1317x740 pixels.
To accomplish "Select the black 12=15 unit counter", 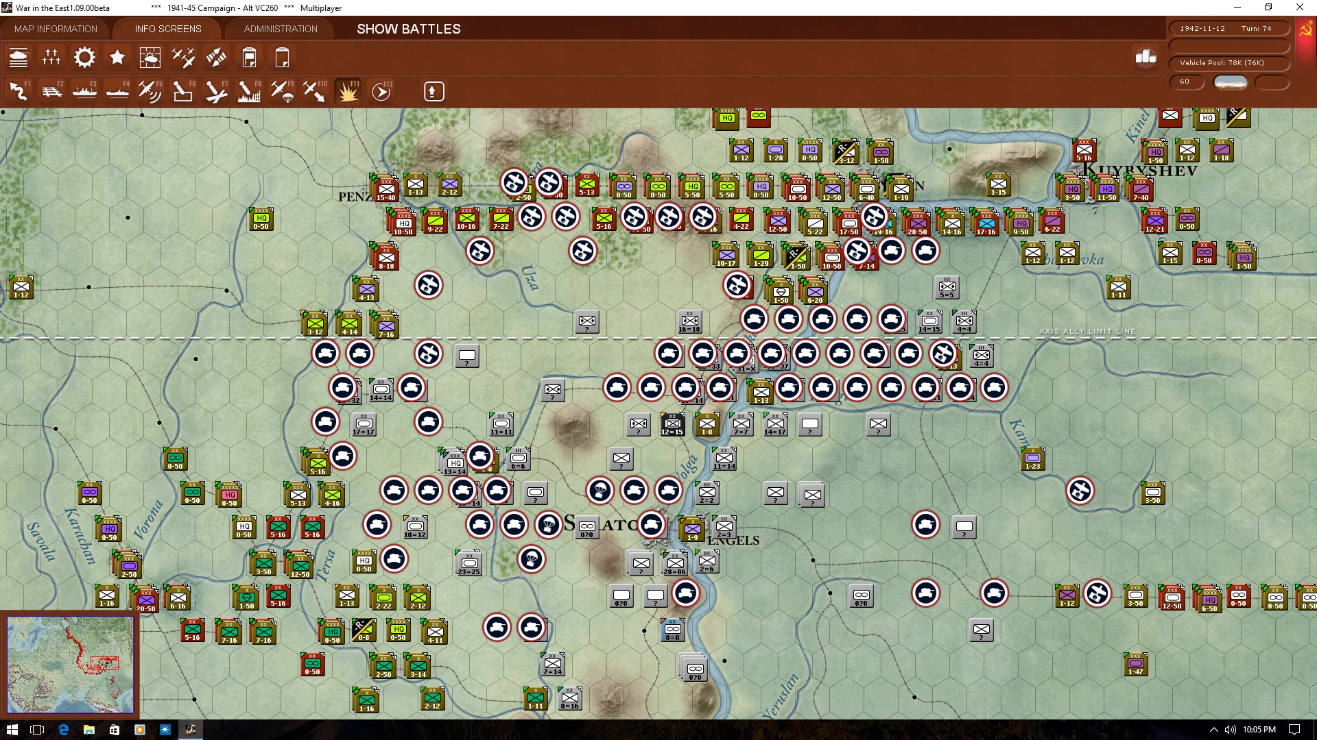I will point(672,424).
